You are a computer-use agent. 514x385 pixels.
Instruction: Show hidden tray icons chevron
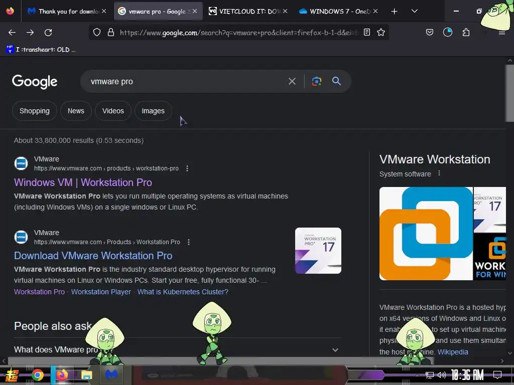[x=417, y=375]
